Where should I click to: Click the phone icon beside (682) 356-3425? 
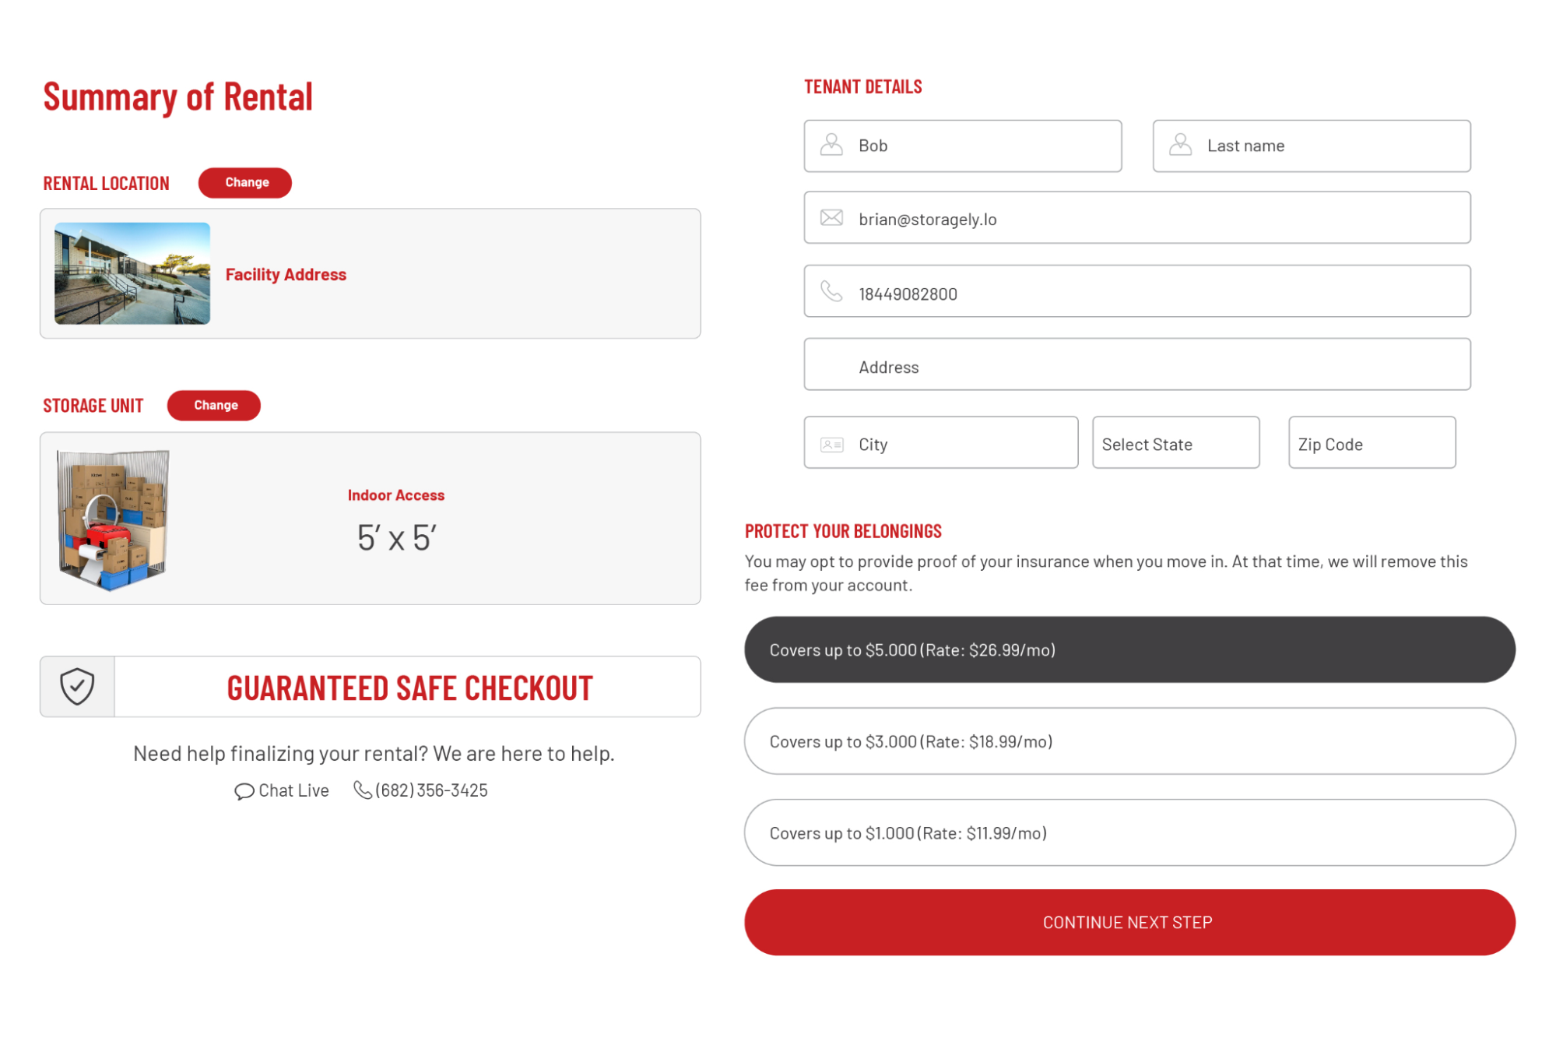point(363,790)
